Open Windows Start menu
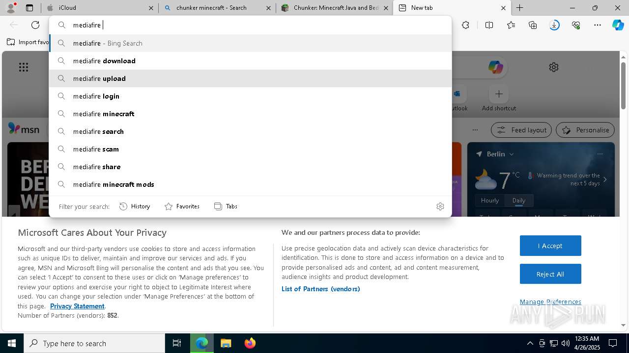This screenshot has width=629, height=353. click(12, 343)
